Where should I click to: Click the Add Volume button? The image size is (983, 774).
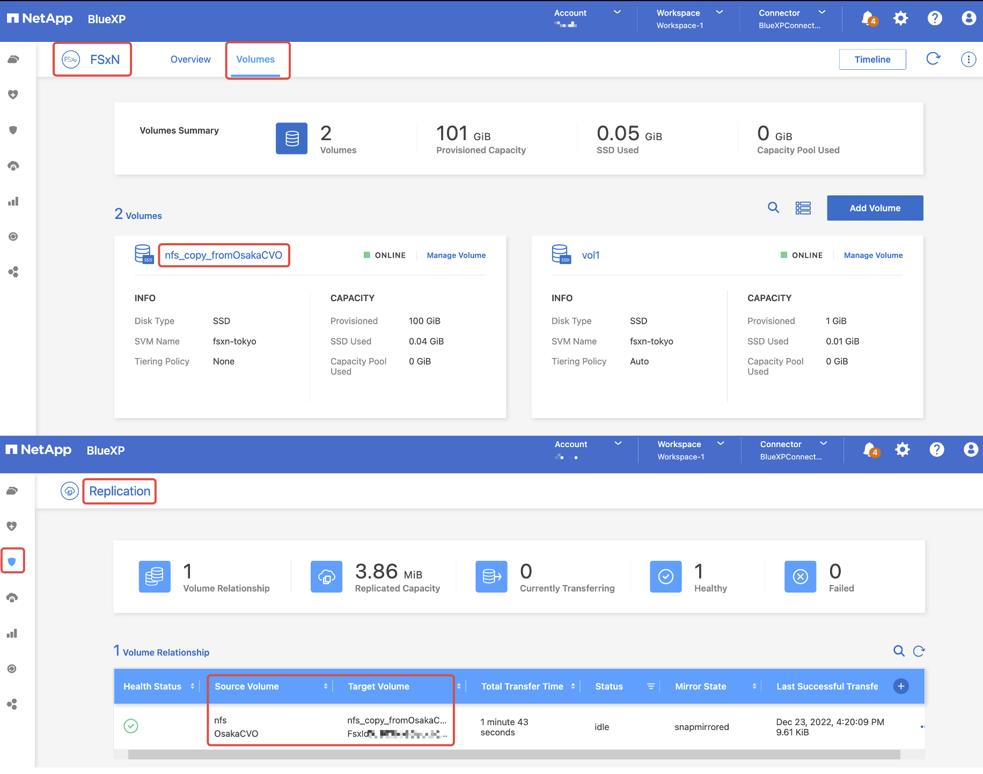point(875,208)
